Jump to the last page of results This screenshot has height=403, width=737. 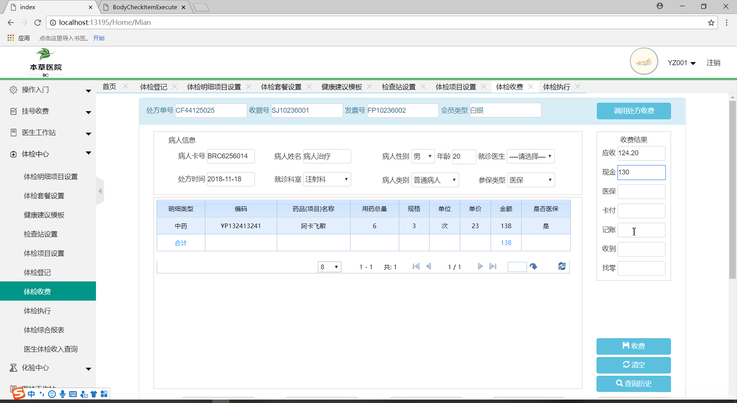tap(493, 266)
